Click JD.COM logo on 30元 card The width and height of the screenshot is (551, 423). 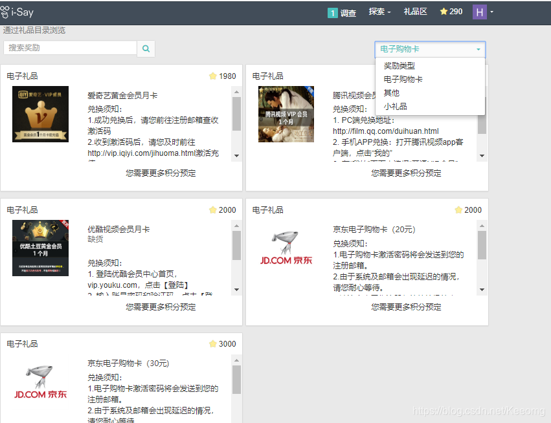(40, 382)
